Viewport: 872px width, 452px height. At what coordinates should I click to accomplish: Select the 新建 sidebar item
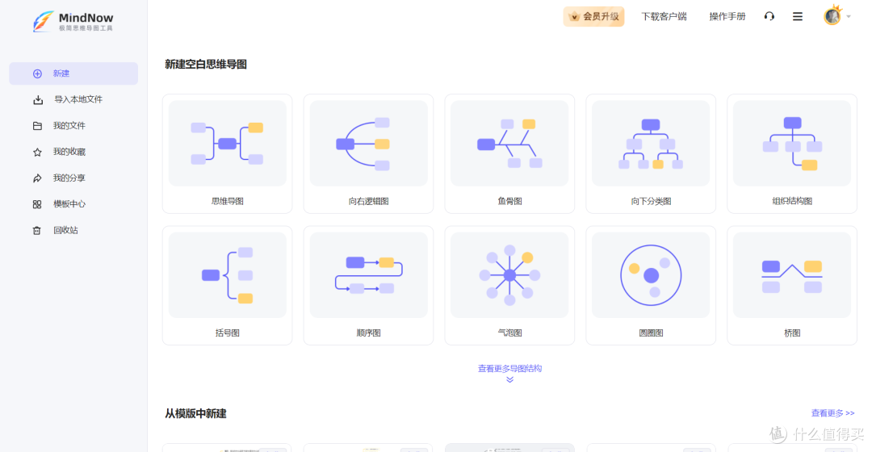pos(73,73)
